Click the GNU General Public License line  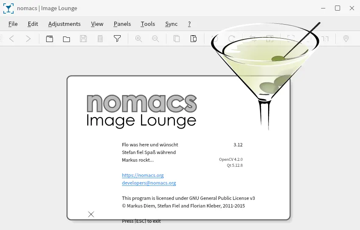point(188,198)
